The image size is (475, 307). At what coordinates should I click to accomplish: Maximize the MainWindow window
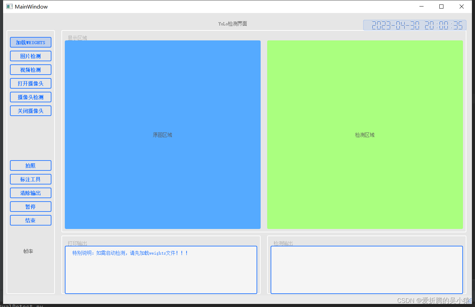pyautogui.click(x=441, y=7)
